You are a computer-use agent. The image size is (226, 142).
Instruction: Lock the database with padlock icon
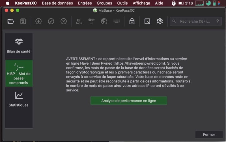tap(132, 21)
